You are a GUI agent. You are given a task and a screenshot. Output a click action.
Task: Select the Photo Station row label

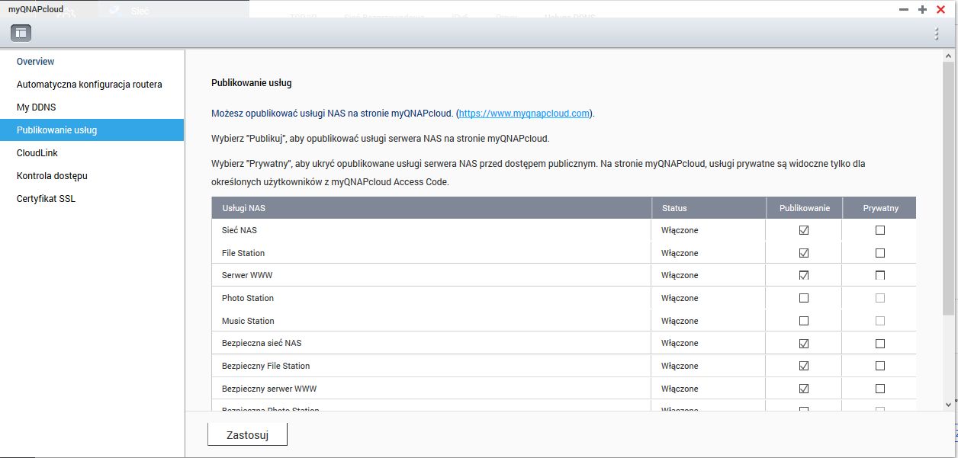coord(248,298)
